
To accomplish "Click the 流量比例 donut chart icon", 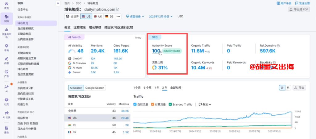I will click(x=154, y=68).
